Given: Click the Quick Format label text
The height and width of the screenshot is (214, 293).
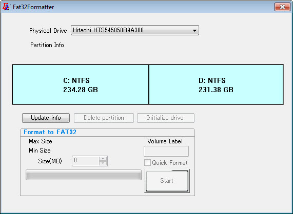Looking at the screenshot, I should (x=170, y=163).
